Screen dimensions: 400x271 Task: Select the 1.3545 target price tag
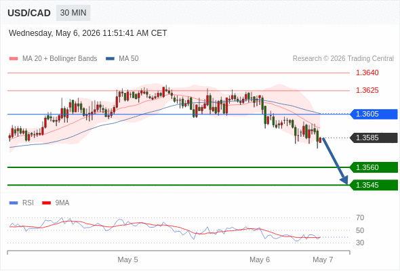click(x=374, y=185)
